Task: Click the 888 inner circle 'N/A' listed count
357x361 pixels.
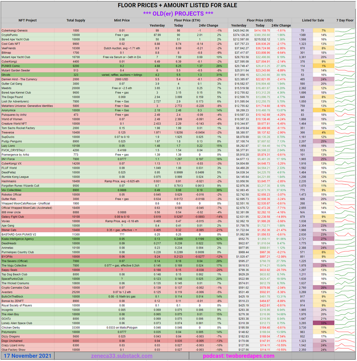Action: coord(302,212)
